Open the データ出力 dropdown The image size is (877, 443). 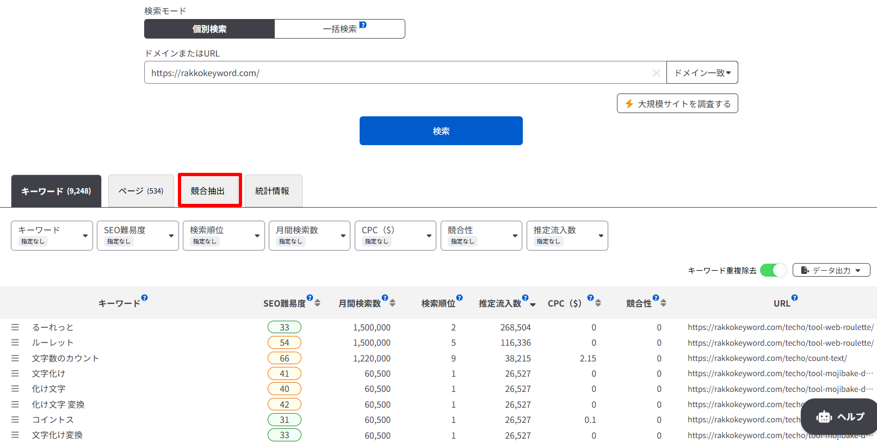tap(831, 270)
